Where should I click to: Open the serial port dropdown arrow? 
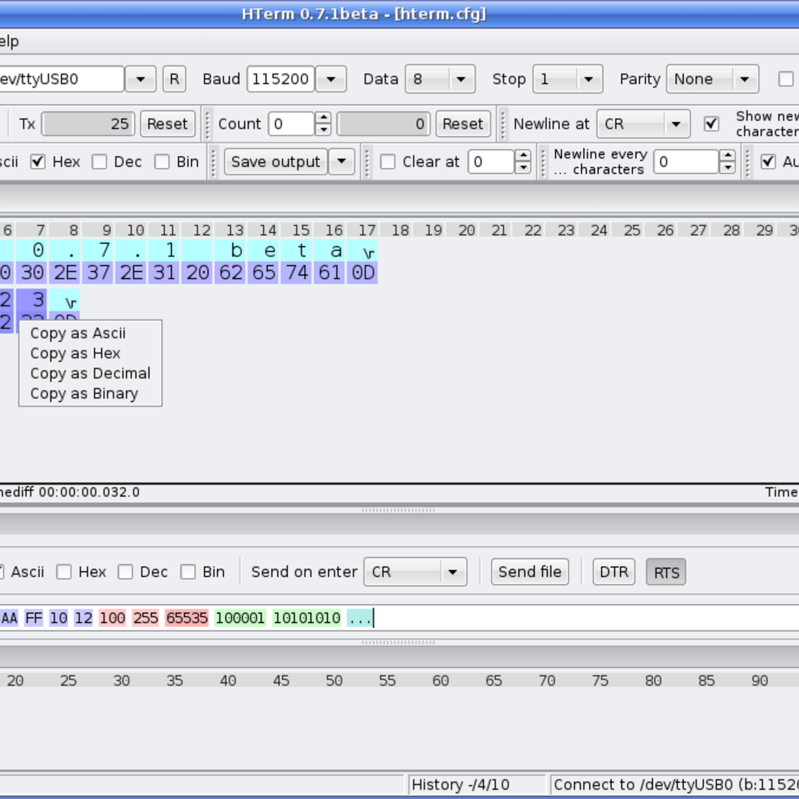tap(140, 79)
